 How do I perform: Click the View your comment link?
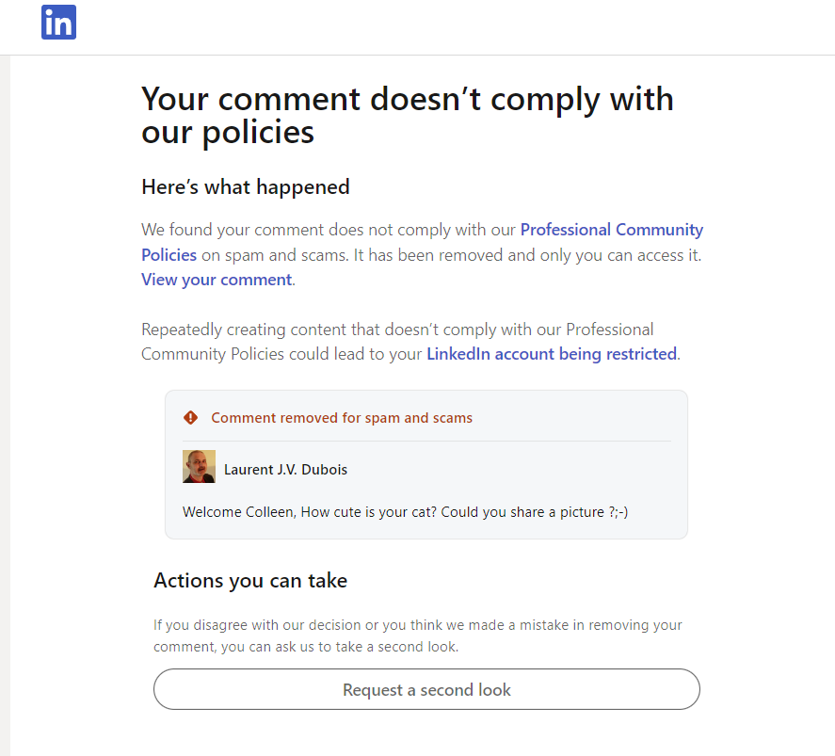[x=217, y=280]
